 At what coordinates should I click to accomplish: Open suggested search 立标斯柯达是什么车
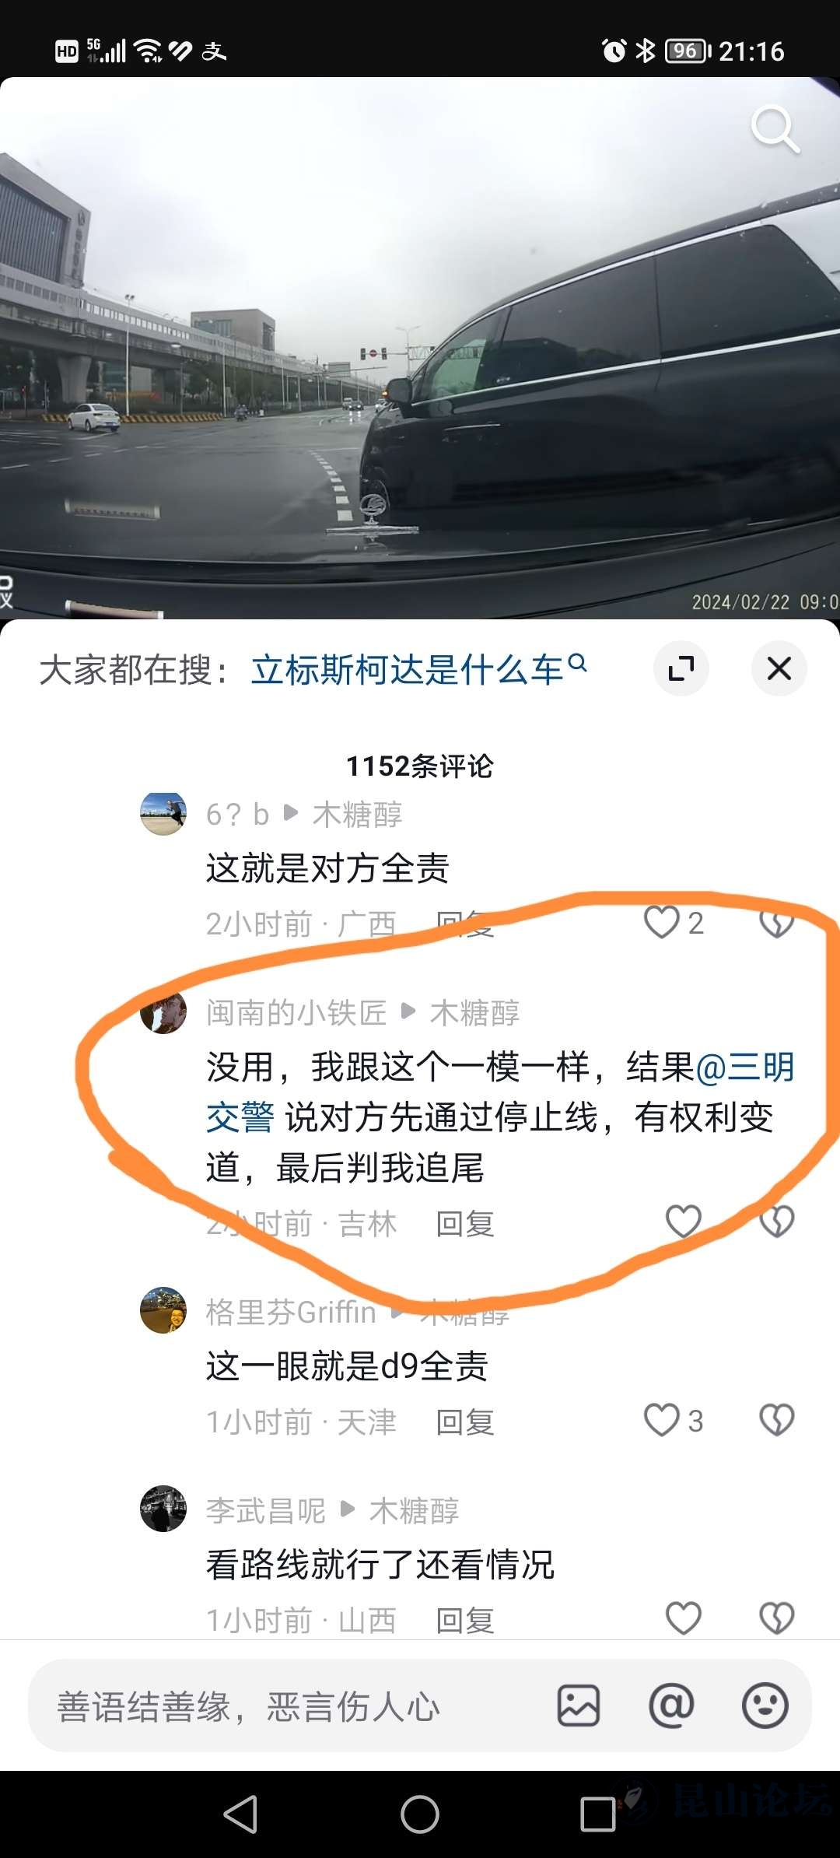click(x=418, y=669)
